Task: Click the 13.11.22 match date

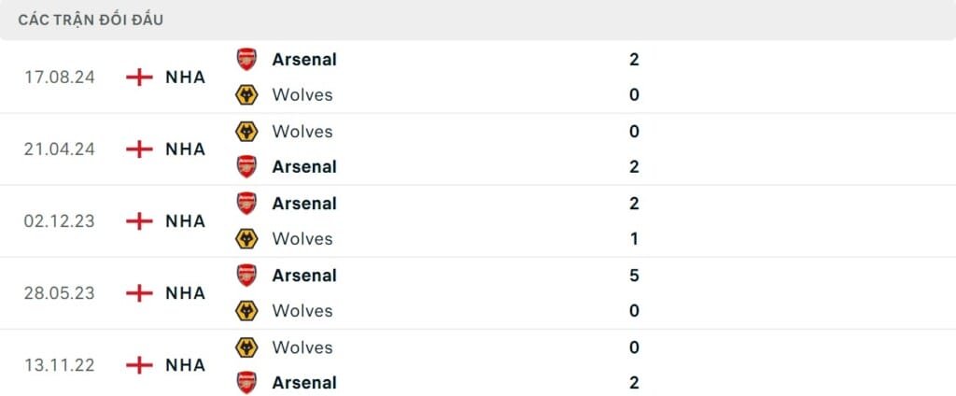Action: (60, 365)
